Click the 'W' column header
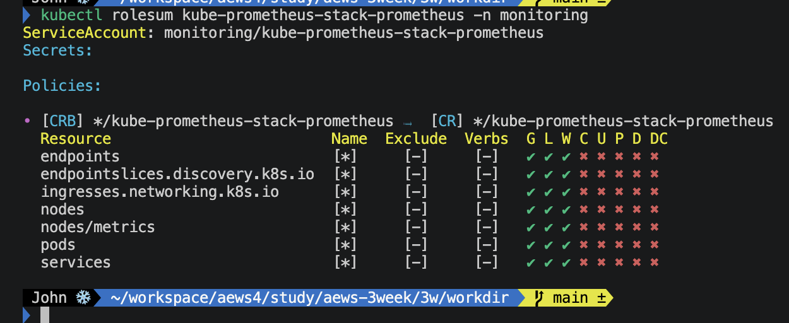Viewport: 789px width, 323px height. (x=566, y=139)
